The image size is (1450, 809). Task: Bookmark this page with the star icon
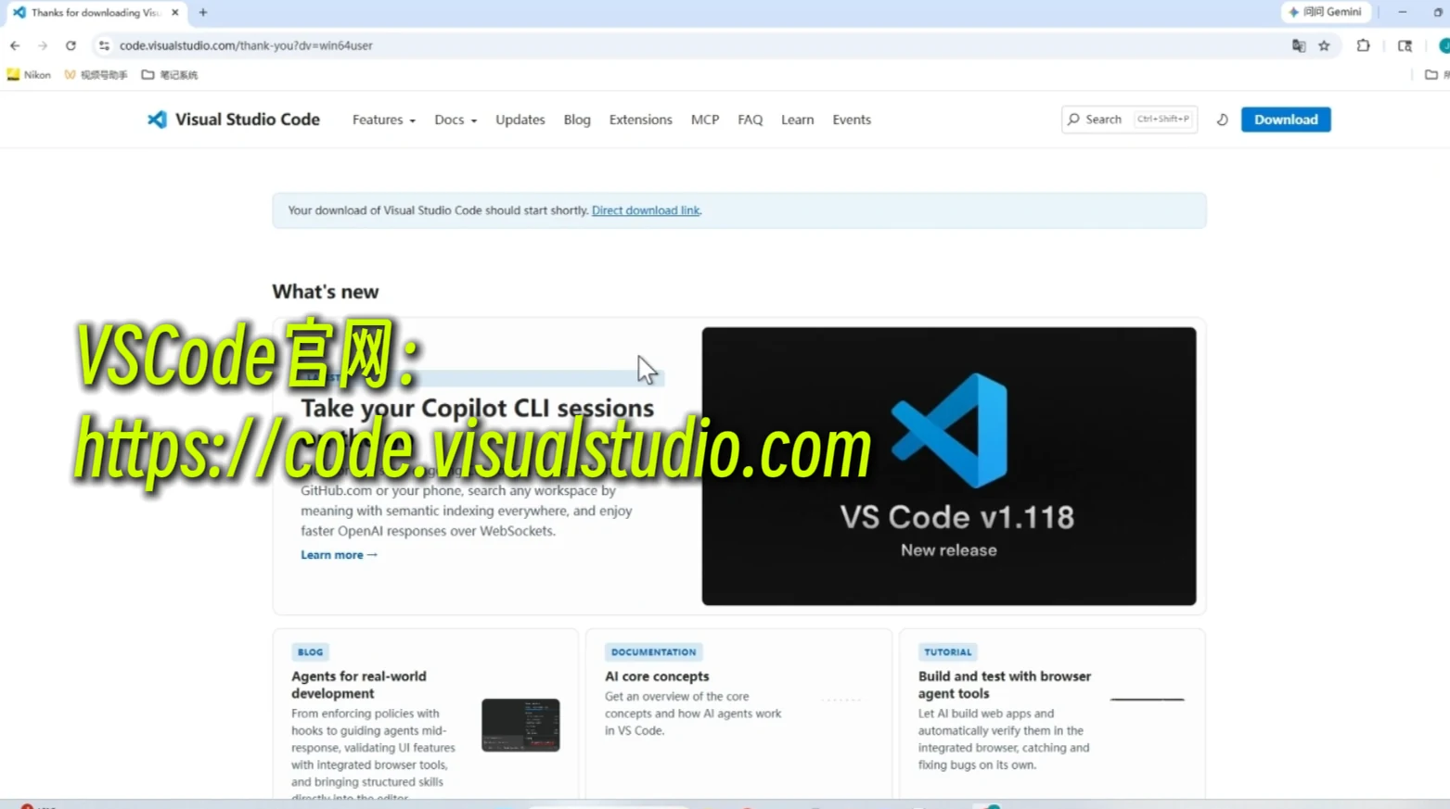click(1324, 45)
